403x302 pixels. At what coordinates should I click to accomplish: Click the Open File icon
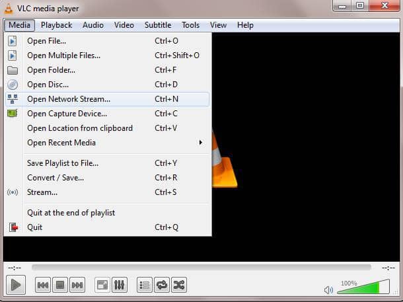(12, 41)
